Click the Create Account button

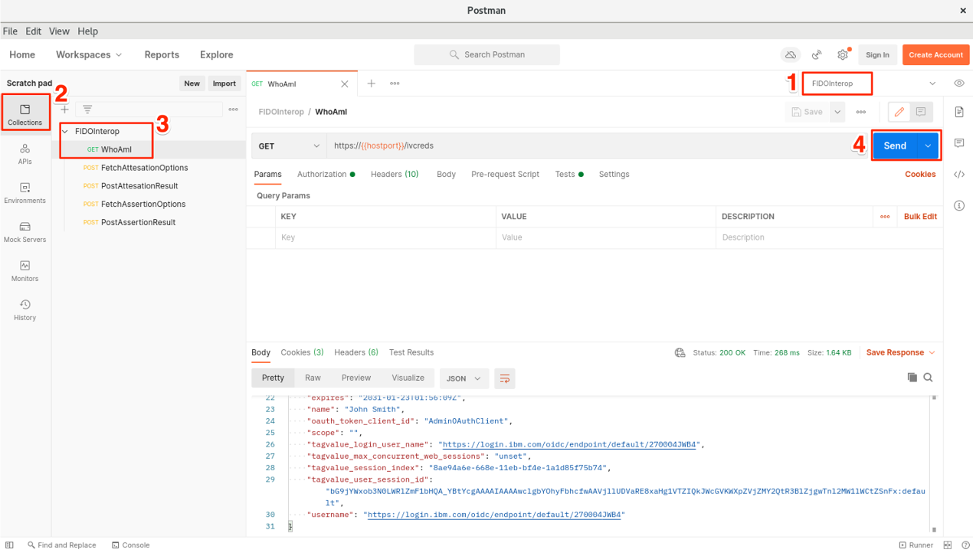[x=935, y=55]
